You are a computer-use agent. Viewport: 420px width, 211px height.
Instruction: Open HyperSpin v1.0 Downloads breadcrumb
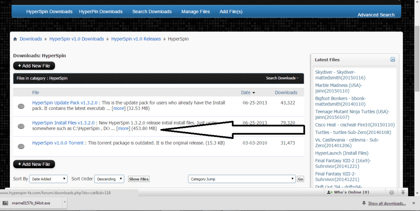(x=77, y=39)
